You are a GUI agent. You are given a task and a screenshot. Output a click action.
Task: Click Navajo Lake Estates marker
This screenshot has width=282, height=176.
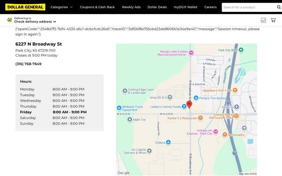click(191, 53)
